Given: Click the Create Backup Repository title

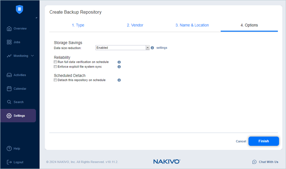Looking at the screenshot, I should coord(75,12).
